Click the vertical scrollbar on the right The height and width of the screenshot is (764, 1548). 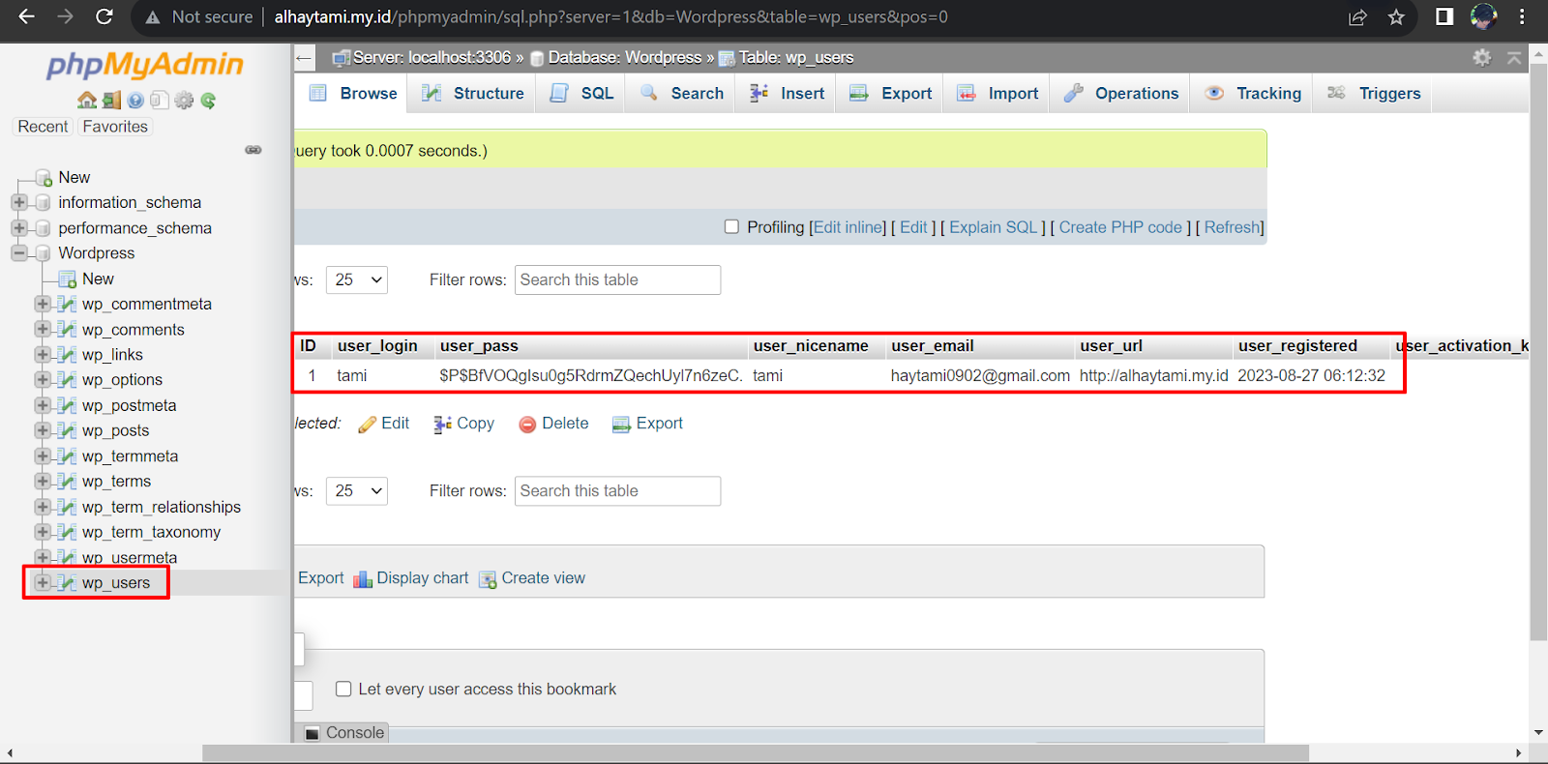pyautogui.click(x=1538, y=353)
